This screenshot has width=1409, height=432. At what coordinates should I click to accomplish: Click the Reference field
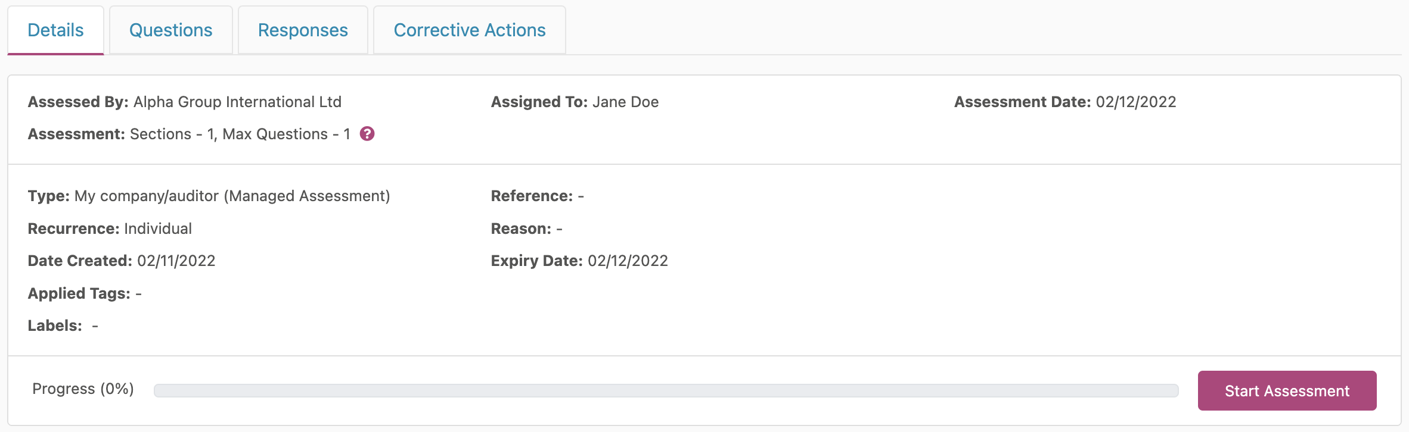(537, 196)
